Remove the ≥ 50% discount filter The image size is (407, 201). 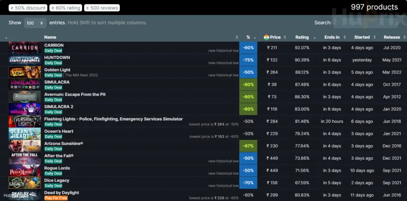point(28,8)
